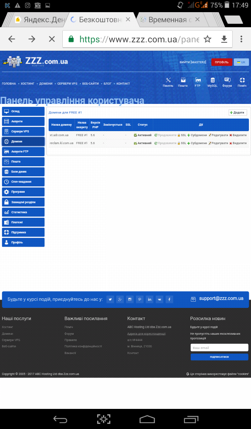The image size is (251, 429).
Task: Open Акаунти FTP in the sidebar menu
Action: 23,152
